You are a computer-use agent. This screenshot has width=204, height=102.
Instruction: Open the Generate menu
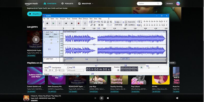[x=74, y=19]
